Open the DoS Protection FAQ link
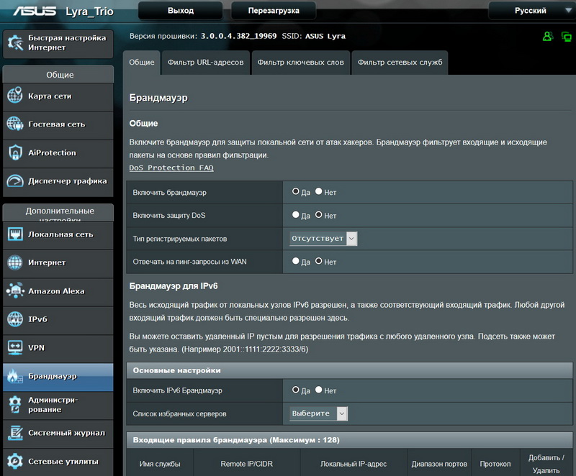Image resolution: width=576 pixels, height=476 pixels. (x=171, y=168)
